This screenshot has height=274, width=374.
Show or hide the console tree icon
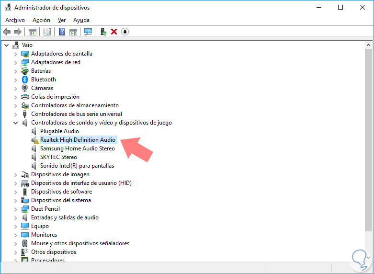pos(33,32)
